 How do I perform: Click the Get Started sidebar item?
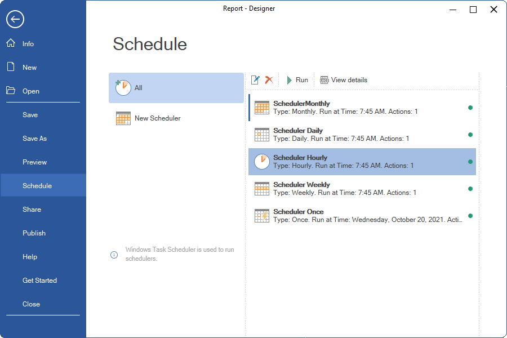click(x=39, y=281)
